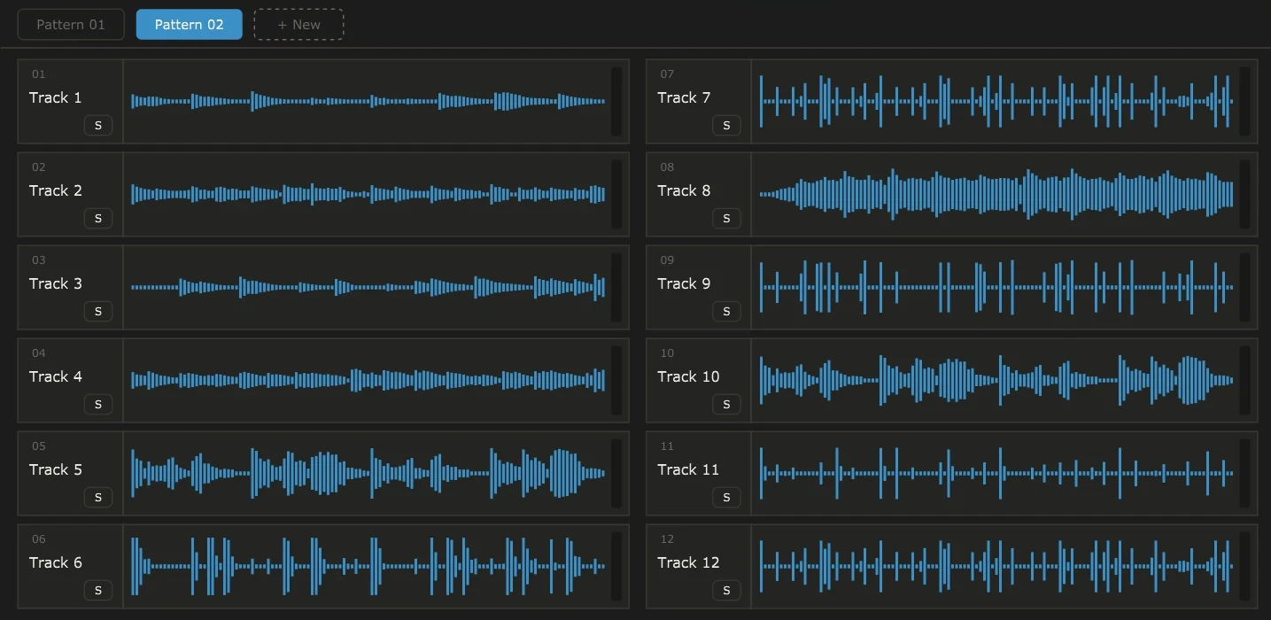Click the Track 4 level meter
Image resolution: width=1271 pixels, height=620 pixels.
(616, 380)
